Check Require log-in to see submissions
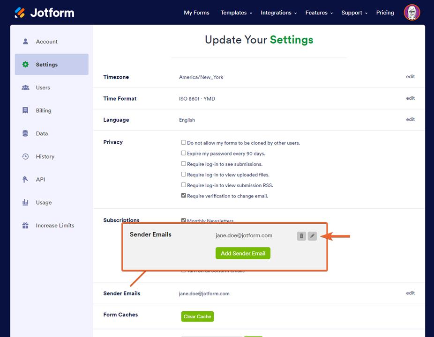The image size is (434, 337). click(183, 164)
